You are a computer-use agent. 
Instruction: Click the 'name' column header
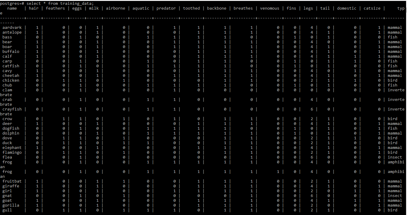pos(12,8)
